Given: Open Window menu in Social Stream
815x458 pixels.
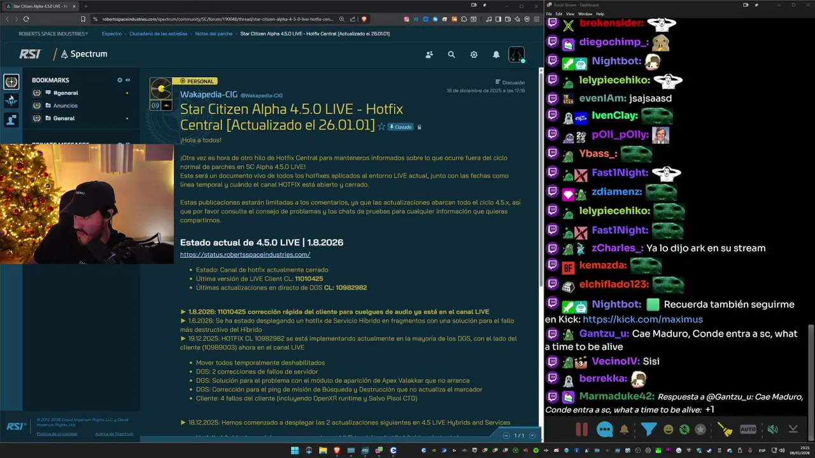Looking at the screenshot, I should [x=585, y=14].
